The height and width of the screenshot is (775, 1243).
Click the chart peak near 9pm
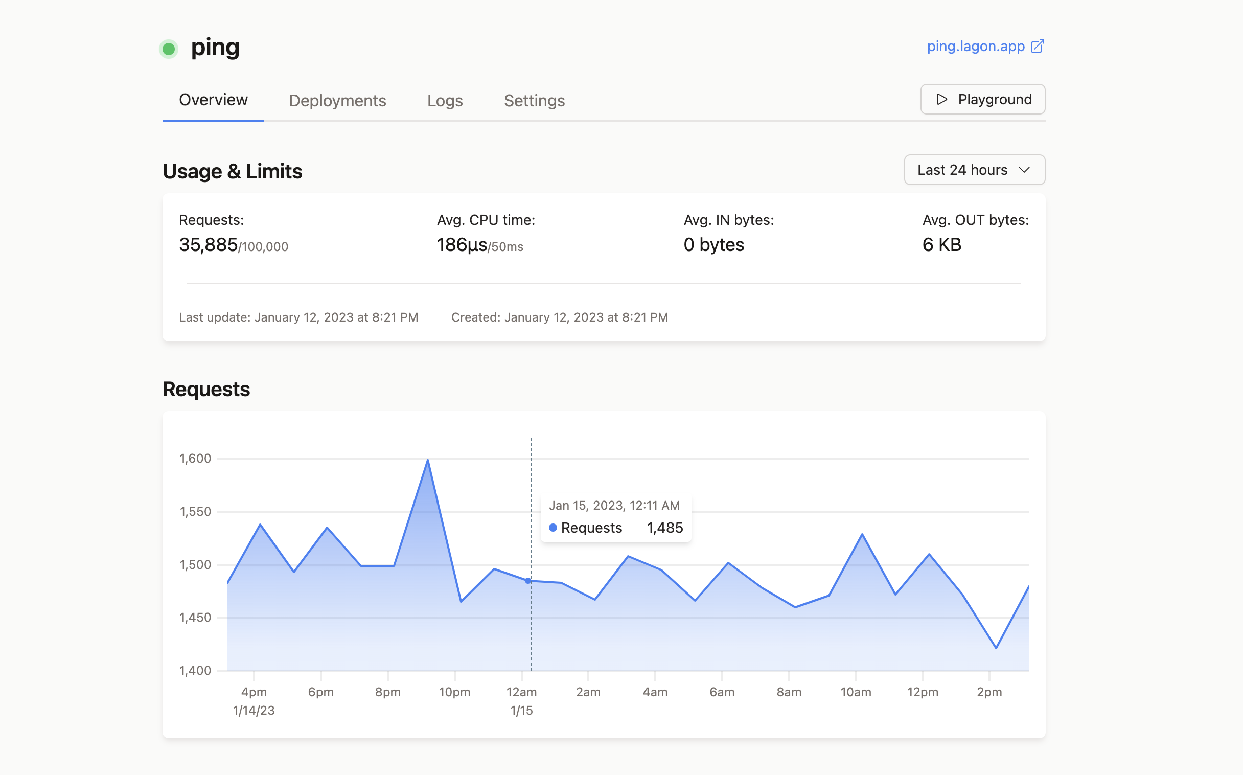click(x=428, y=460)
